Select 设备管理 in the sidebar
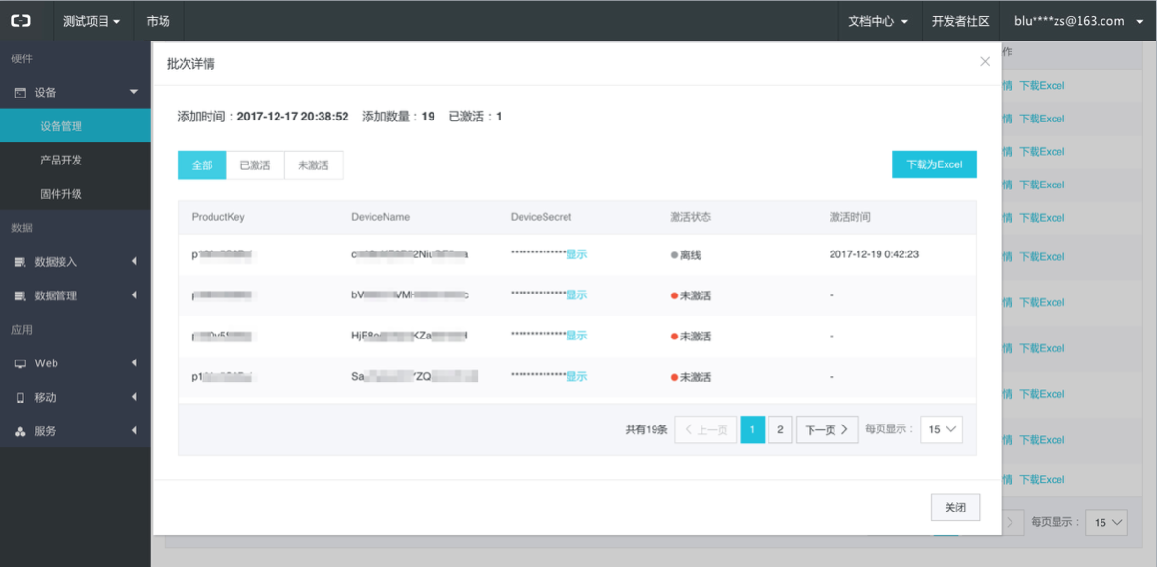1157x567 pixels. 76,126
